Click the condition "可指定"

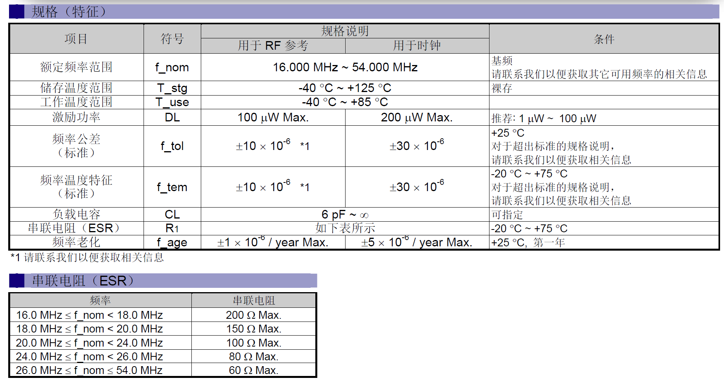pyautogui.click(x=507, y=215)
